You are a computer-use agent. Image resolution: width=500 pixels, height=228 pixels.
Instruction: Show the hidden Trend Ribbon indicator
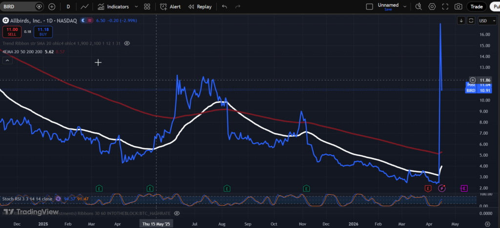click(127, 43)
